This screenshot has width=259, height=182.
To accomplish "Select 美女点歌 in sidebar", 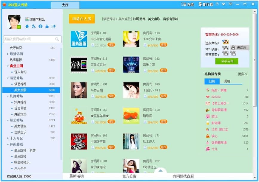I will coord(31,90).
